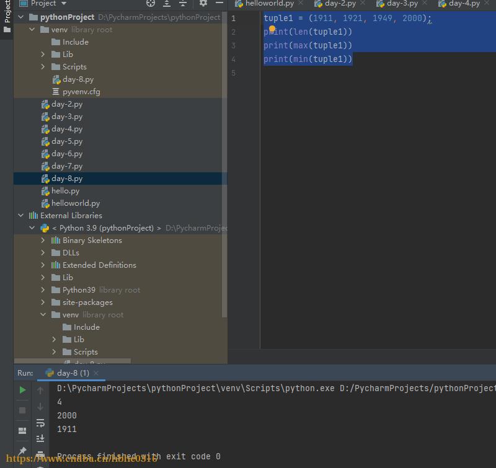Click the pyvenv.cfg file icon
Screen dimensions: 496x468
coord(56,92)
